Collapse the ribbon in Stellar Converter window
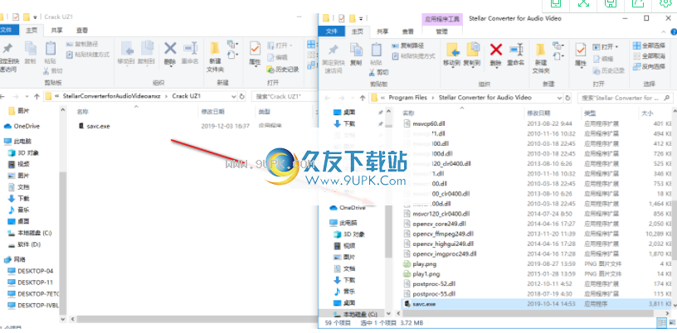Image resolution: width=677 pixels, height=333 pixels. click(664, 32)
